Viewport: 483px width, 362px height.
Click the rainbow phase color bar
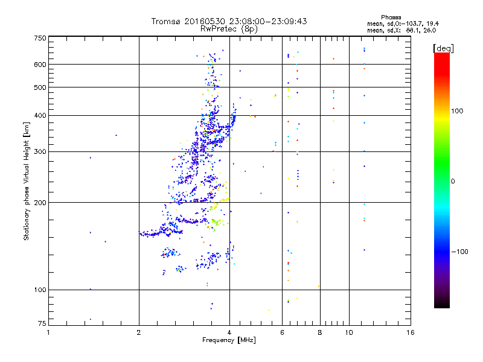442,180
